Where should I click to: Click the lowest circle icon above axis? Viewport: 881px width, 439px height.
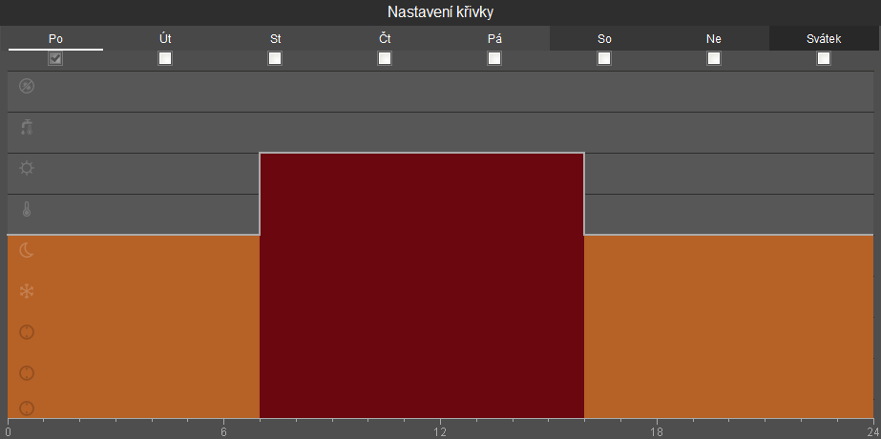pos(27,408)
